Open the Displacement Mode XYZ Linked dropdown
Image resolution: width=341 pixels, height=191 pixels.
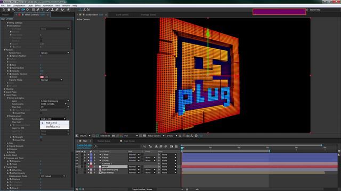pyautogui.click(x=53, y=176)
